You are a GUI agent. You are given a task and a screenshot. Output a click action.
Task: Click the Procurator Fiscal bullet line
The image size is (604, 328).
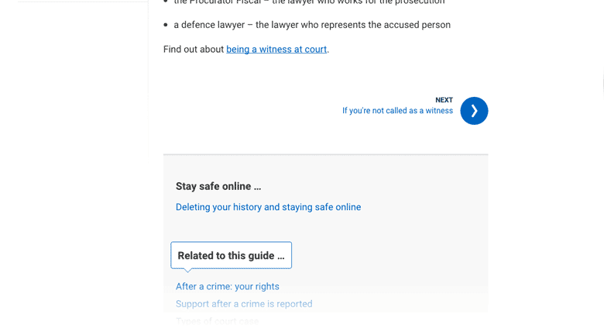pos(309,2)
